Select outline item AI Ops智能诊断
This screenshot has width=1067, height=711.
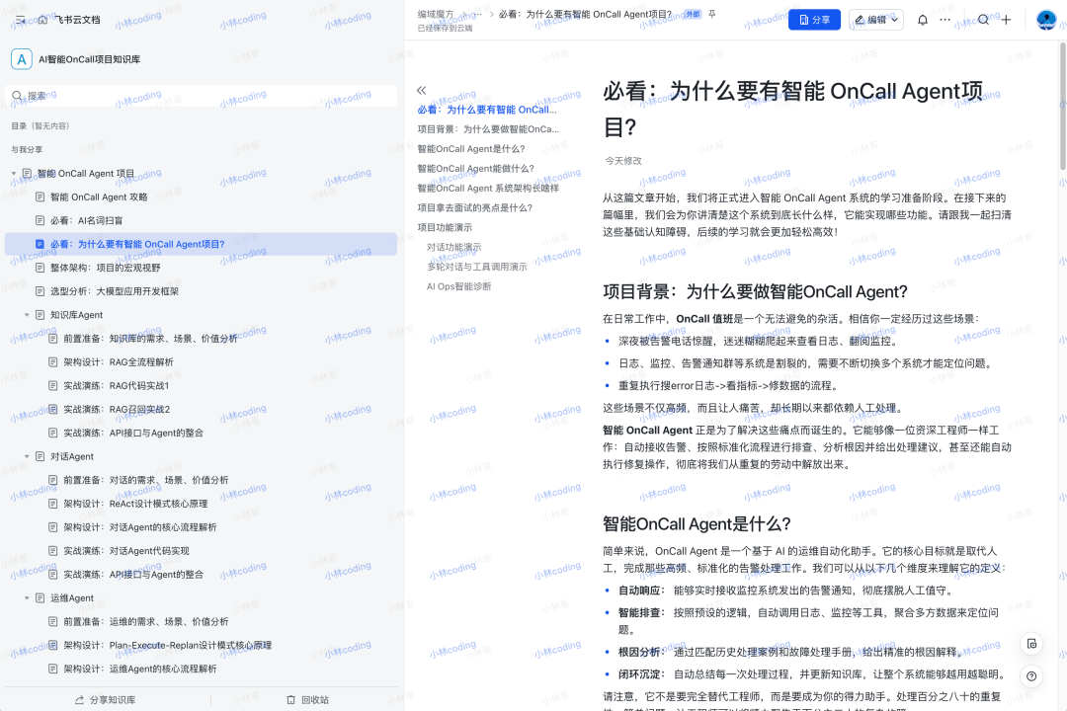coord(458,286)
